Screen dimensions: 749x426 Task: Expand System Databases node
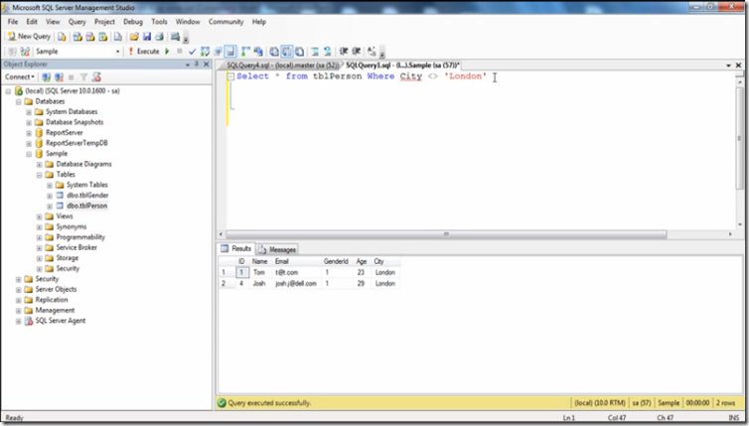click(x=29, y=112)
